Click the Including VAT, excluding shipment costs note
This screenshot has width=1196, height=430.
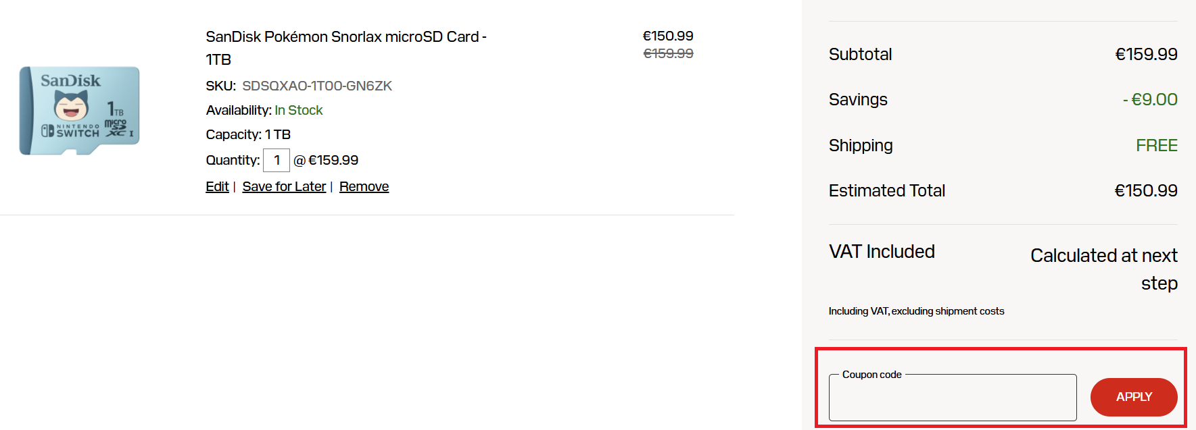point(916,311)
